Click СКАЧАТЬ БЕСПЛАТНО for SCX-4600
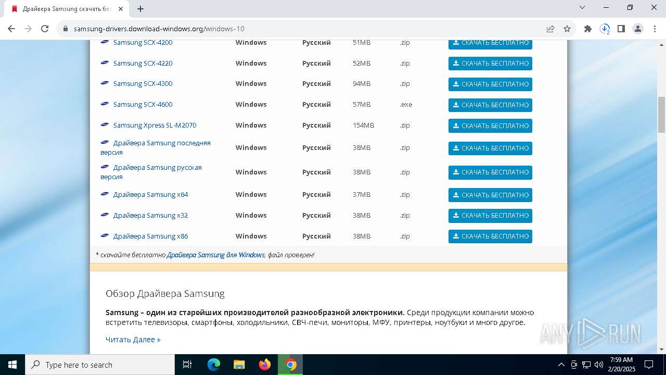 [490, 105]
